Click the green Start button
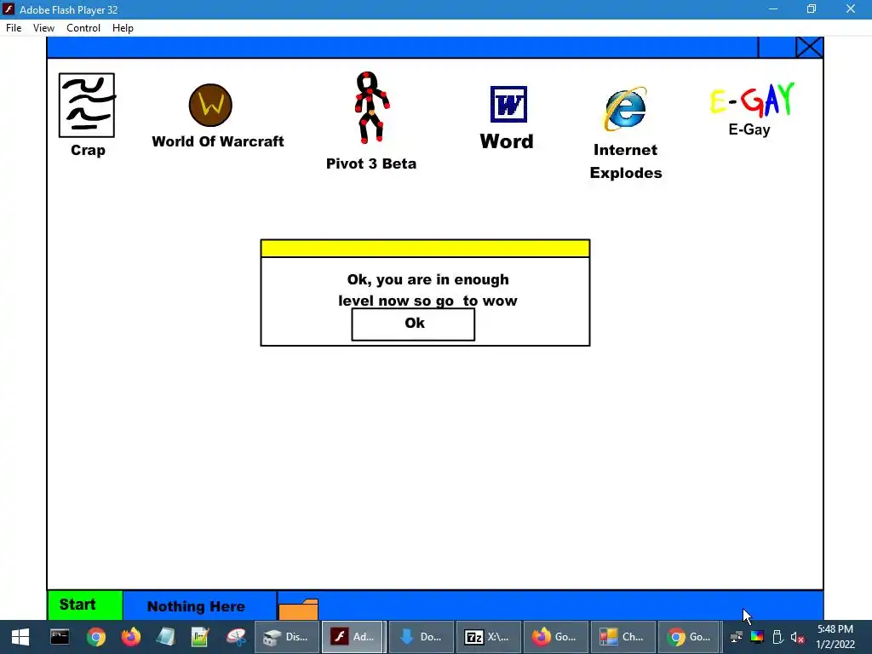The width and height of the screenshot is (872, 654). click(x=85, y=605)
